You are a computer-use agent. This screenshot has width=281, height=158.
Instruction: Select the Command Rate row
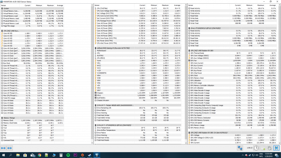32,140
